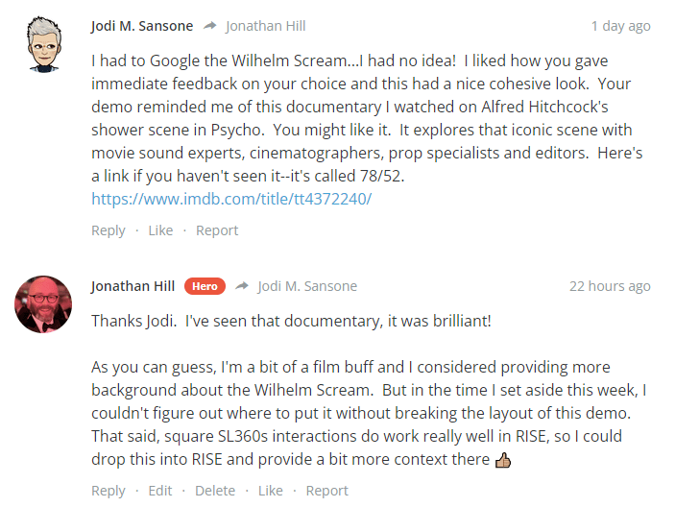675x507 pixels.
Task: Open the gray Jonathan Hill reply-to name
Action: 266,26
